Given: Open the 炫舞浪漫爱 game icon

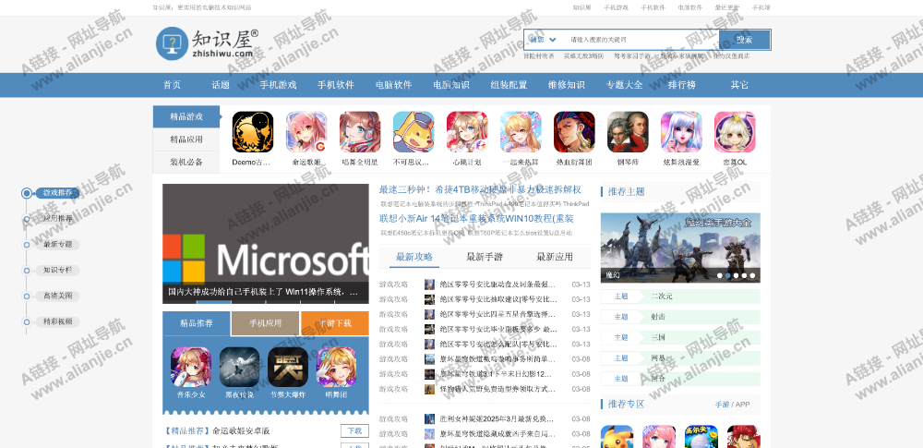Looking at the screenshot, I should point(682,132).
